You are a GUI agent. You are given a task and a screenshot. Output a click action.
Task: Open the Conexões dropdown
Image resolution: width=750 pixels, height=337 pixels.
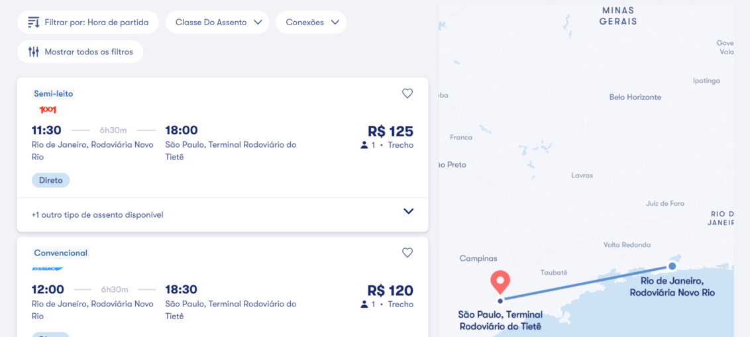tap(311, 23)
